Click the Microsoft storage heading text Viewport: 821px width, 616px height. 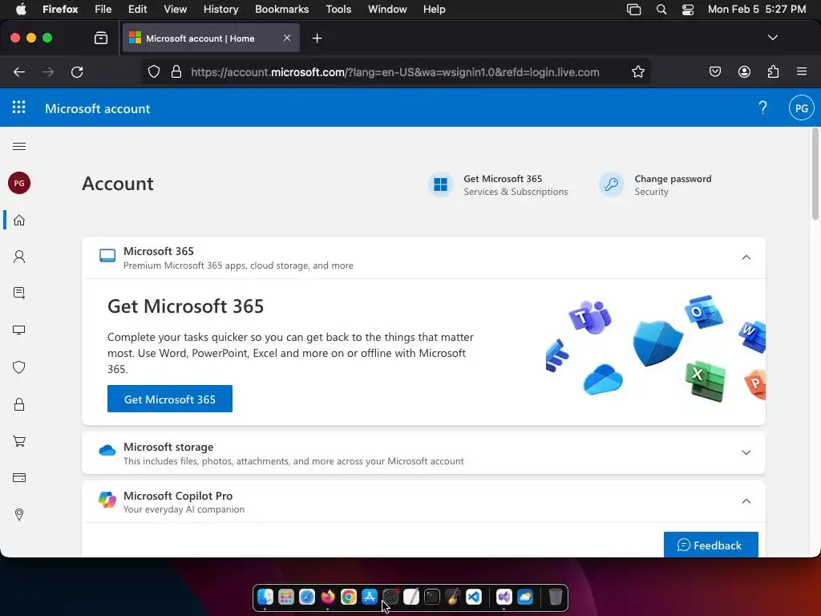(168, 447)
